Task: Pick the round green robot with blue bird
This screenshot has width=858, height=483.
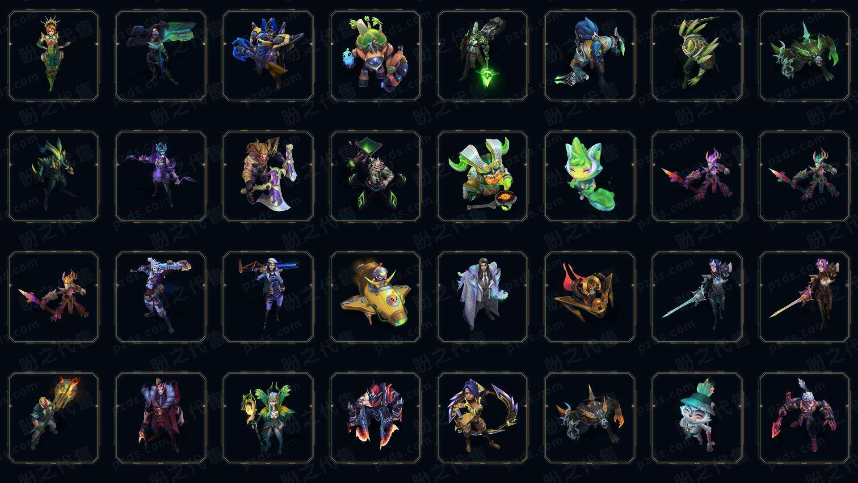Action: point(375,56)
